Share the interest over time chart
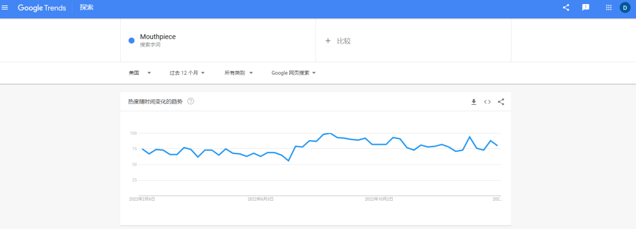The image size is (636, 229). click(x=501, y=102)
